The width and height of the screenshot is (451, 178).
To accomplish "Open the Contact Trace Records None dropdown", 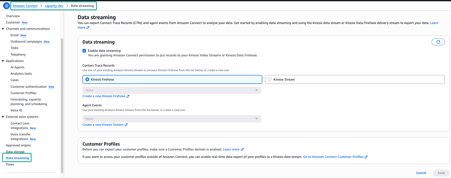I will point(172,90).
